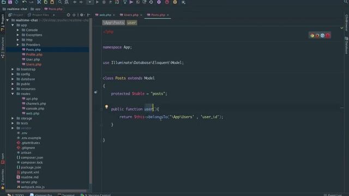The width and height of the screenshot is (349, 196).
Task: Close the Users.php editor tab
Action: tap(141, 15)
